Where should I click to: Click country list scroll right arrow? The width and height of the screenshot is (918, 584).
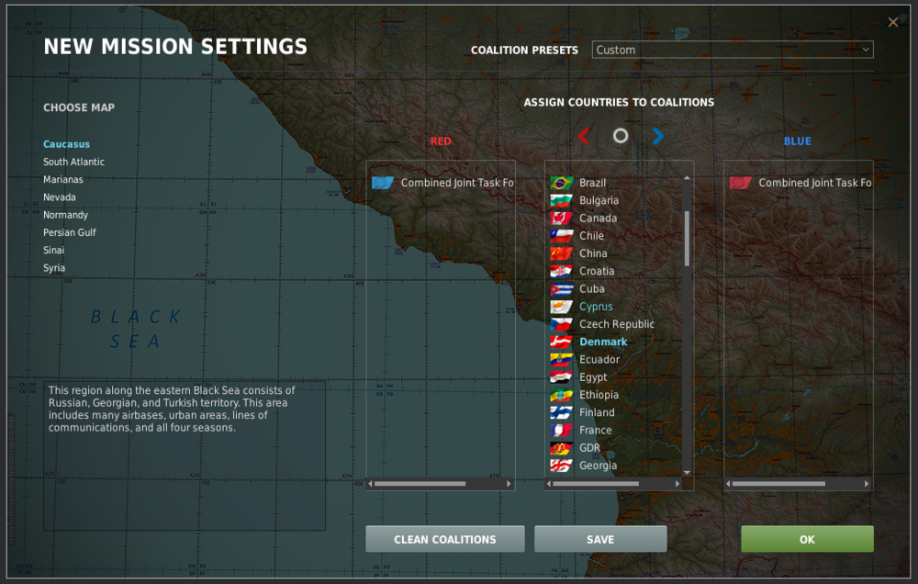tap(677, 484)
